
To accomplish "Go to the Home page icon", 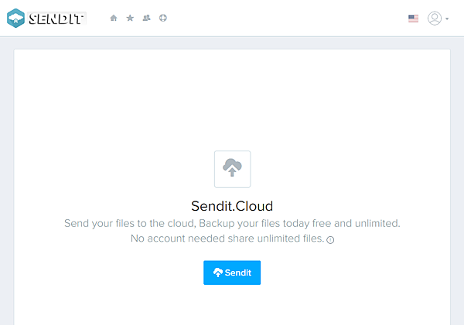I will [114, 18].
